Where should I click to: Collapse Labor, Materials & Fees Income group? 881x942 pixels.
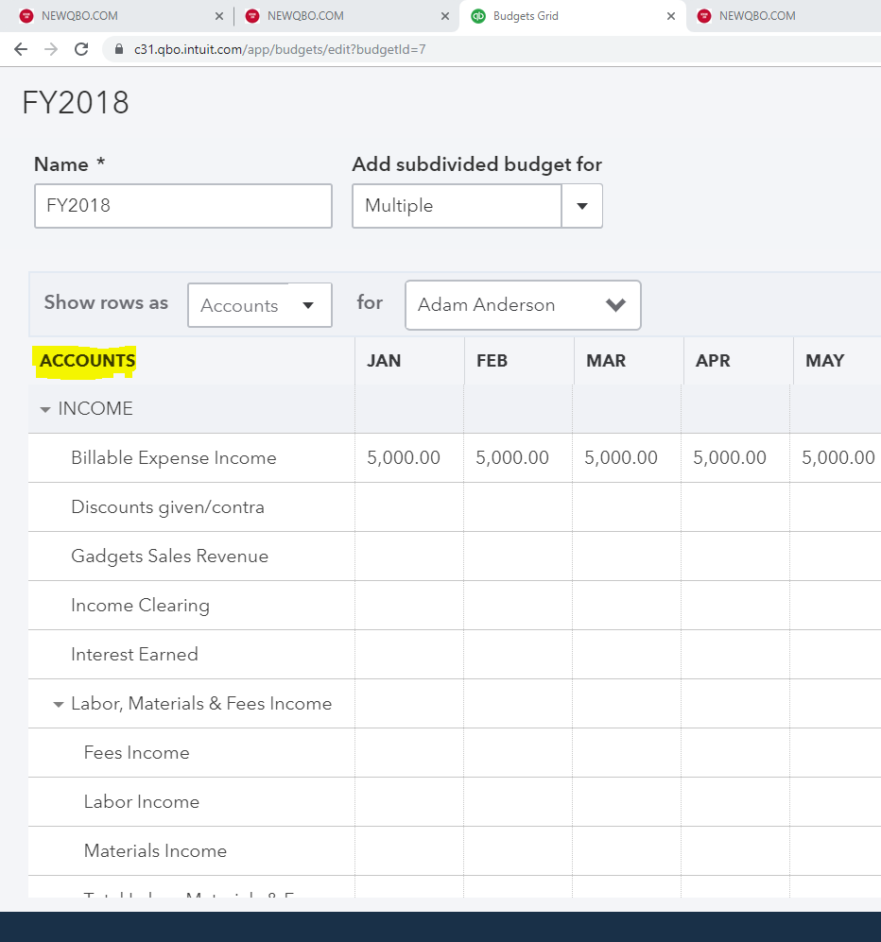pos(59,705)
